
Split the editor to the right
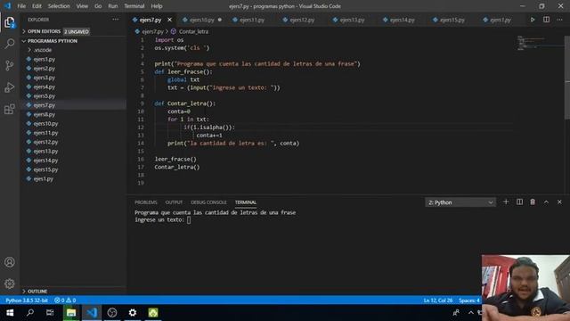[546, 20]
